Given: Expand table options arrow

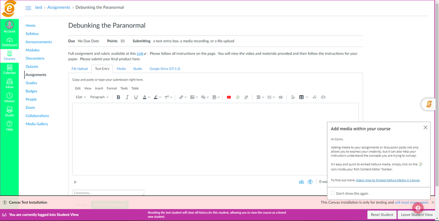Looking at the screenshot, I should pyautogui.click(x=307, y=97).
